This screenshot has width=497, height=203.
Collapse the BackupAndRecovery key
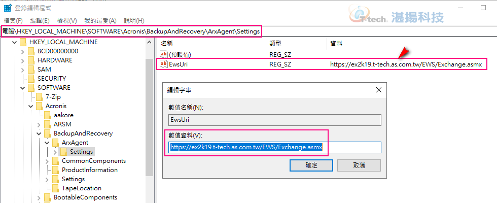tap(39, 133)
